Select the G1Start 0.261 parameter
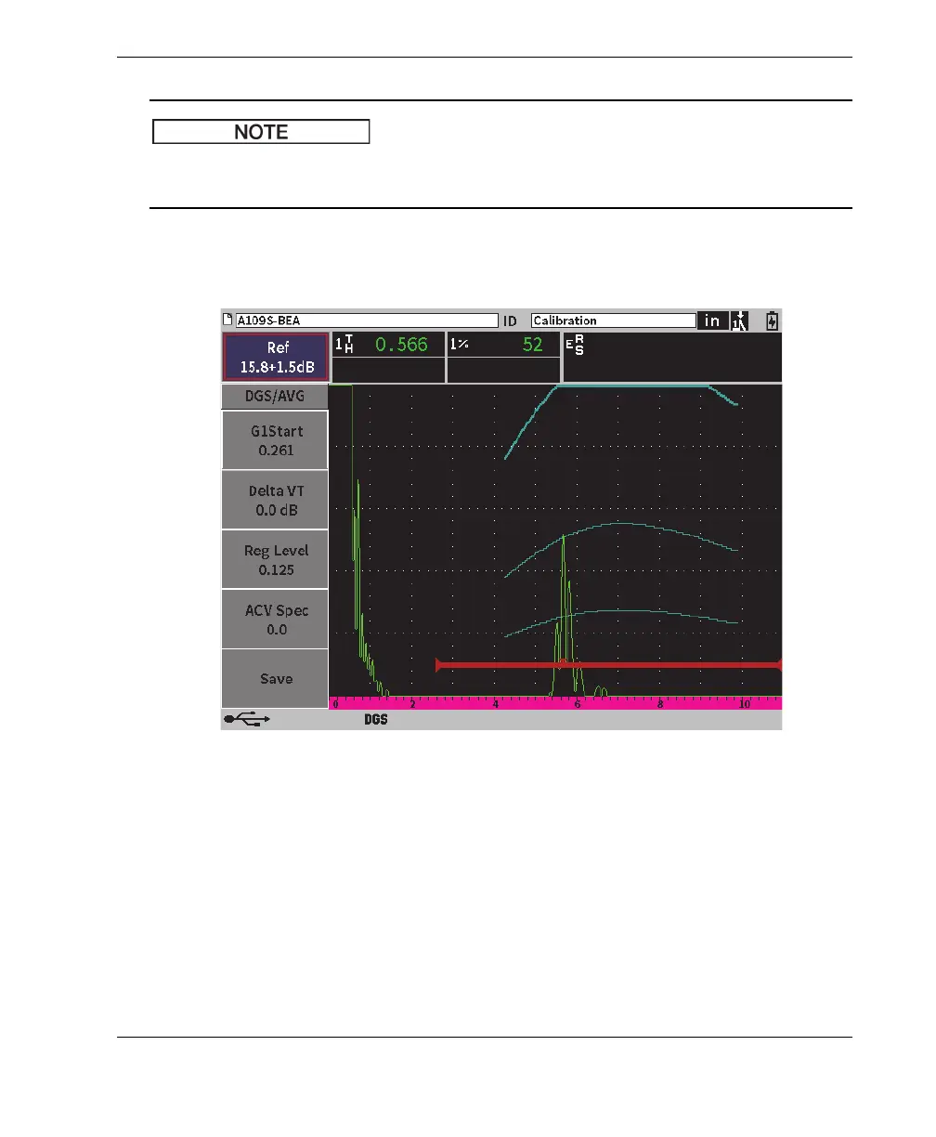Image resolution: width=936 pixels, height=1137 pixels. point(275,440)
